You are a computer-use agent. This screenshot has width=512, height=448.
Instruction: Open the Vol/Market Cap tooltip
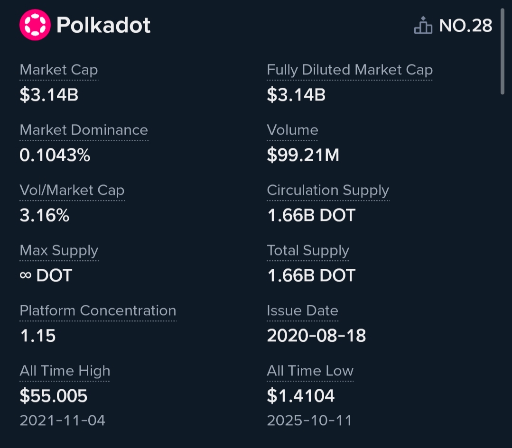pos(72,191)
